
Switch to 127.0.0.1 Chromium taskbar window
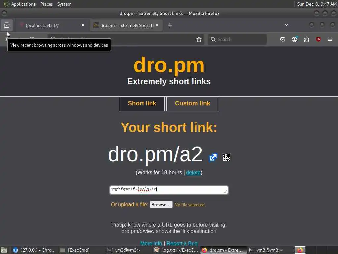[x=34, y=250]
